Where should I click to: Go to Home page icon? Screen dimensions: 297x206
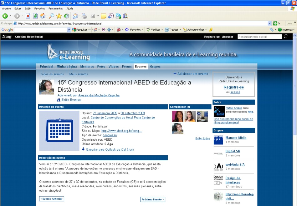click(x=43, y=16)
